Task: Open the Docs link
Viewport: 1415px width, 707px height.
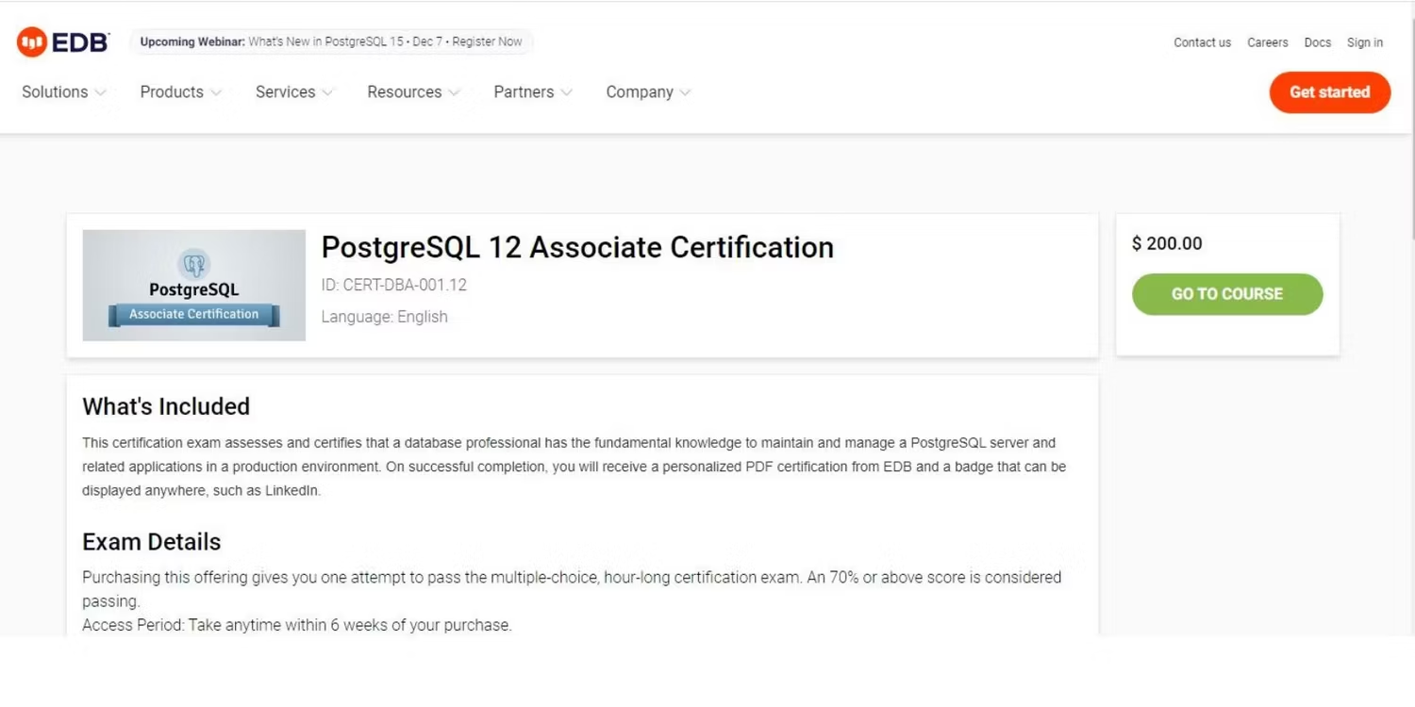Action: tap(1318, 42)
